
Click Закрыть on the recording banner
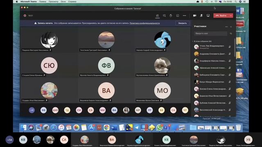click(182, 23)
